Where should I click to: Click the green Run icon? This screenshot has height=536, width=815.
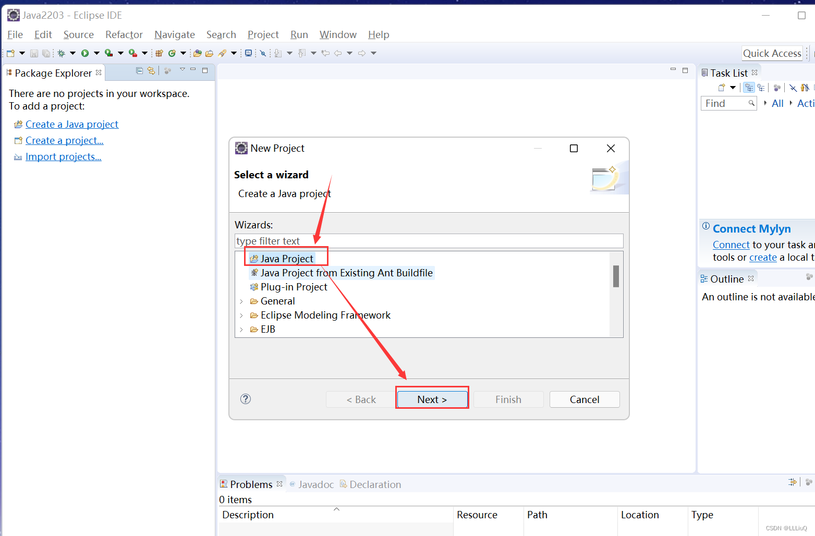point(85,53)
